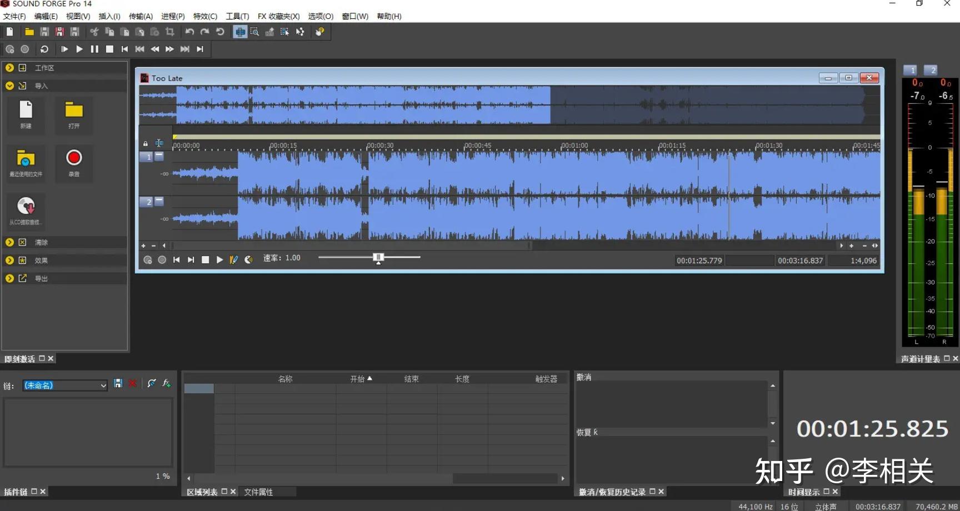The image size is (960, 511).
Task: Expand the 效果 effects section
Action: [9, 260]
